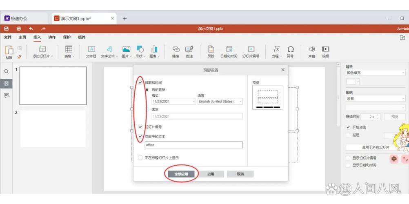Insert a Table (表格) from the toolbar

69,49
